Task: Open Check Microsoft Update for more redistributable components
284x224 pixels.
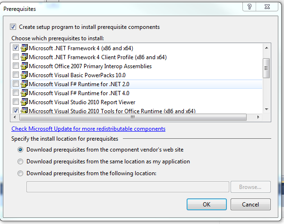Action: click(x=88, y=129)
